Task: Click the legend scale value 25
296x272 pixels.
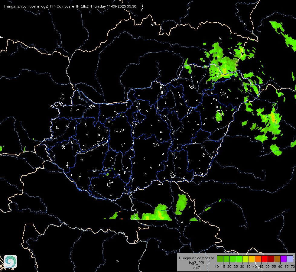Action: [x=236, y=267]
